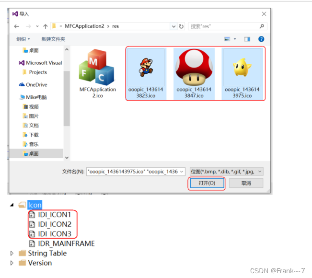Screen dimensions: 312x278
Task: Click res in the address path
Action: click(116, 26)
